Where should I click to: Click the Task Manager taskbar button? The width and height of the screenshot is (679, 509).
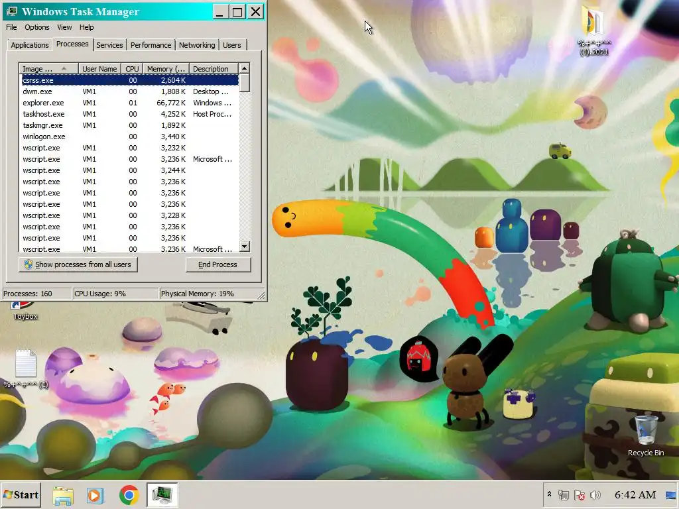pos(162,495)
